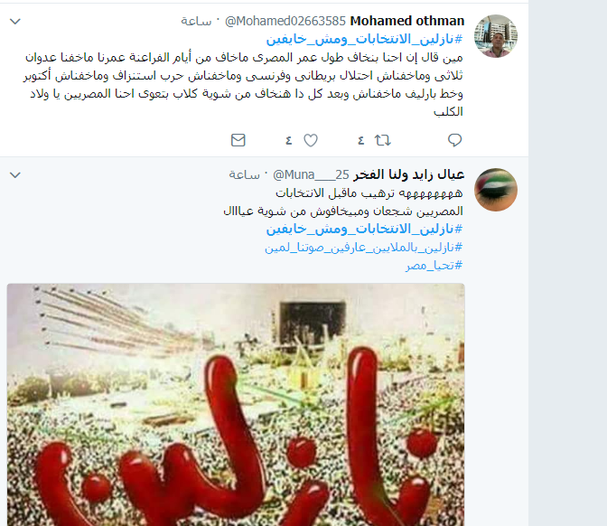
Task: Open the @Mohamed02663585 handle
Action: point(285,21)
